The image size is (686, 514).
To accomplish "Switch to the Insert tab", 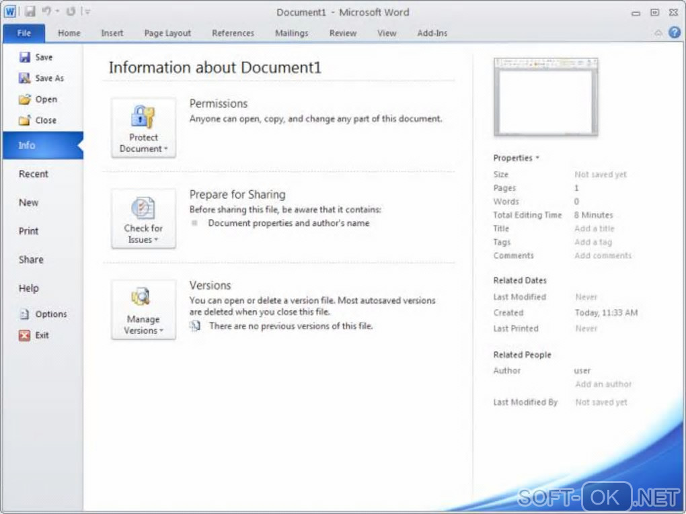I will pyautogui.click(x=112, y=33).
